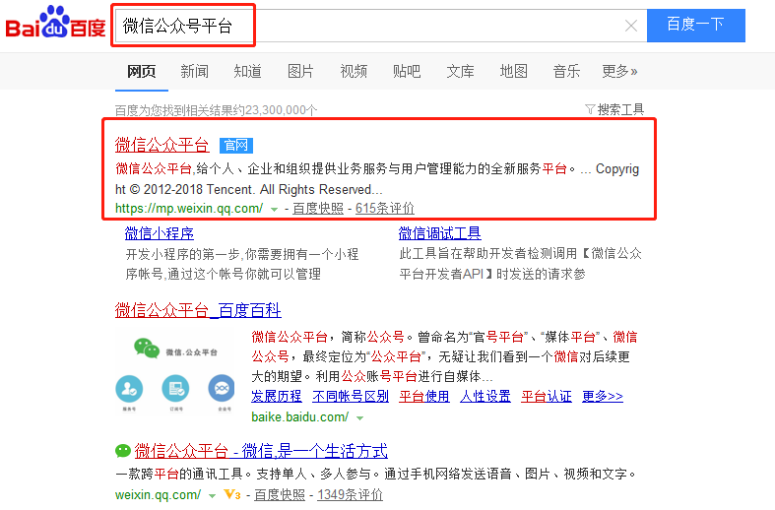Viewport: 775px width, 510px height.
Task: Focus the search input containing 微信公众号平台
Action: pyautogui.click(x=374, y=26)
